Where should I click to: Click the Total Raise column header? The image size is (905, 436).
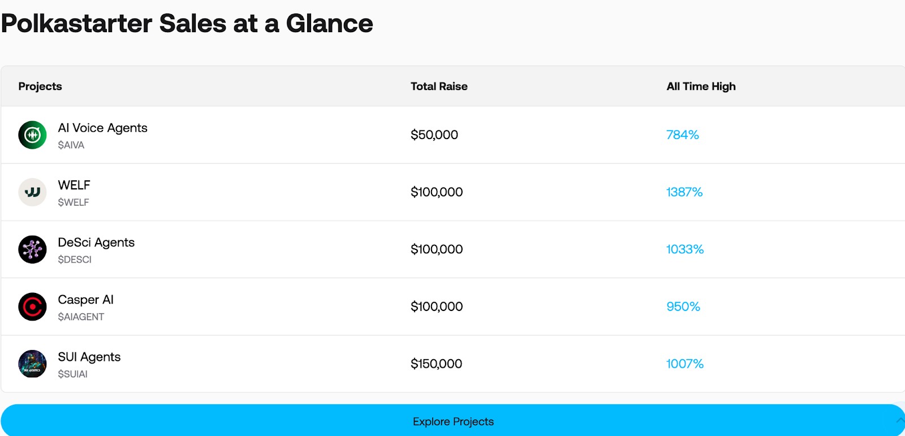click(439, 87)
